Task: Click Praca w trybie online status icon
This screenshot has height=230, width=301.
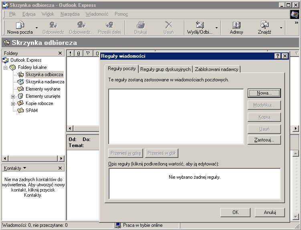Action: 118,225
